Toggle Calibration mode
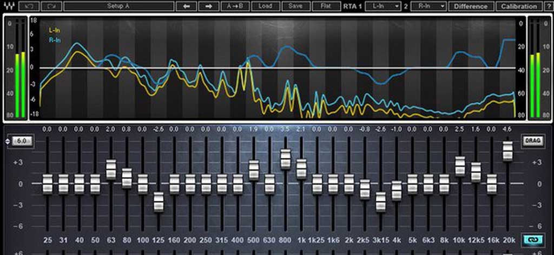554x255 pixels. (x=519, y=6)
